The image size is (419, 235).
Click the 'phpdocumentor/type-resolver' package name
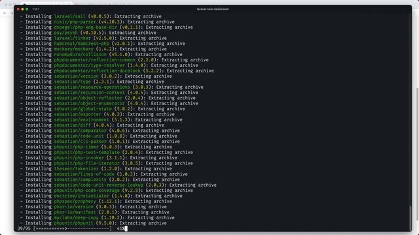[89, 65]
